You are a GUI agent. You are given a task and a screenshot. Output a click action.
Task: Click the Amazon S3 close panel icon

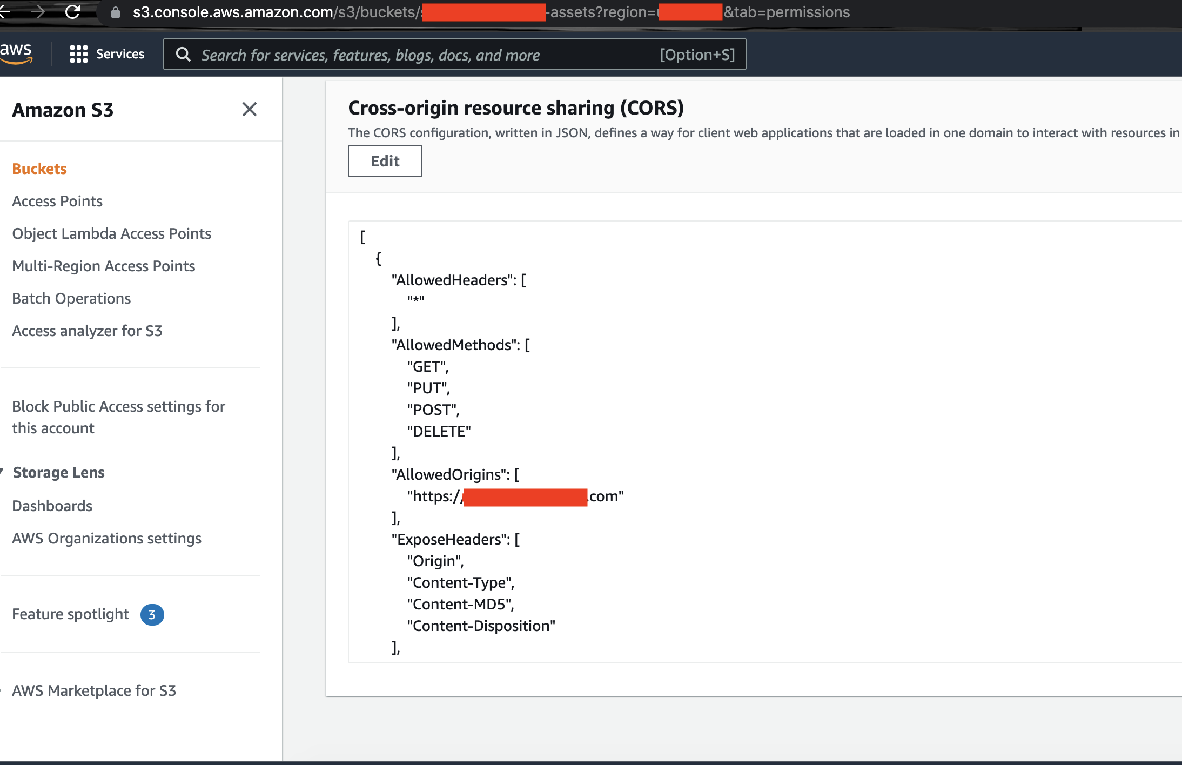[250, 110]
